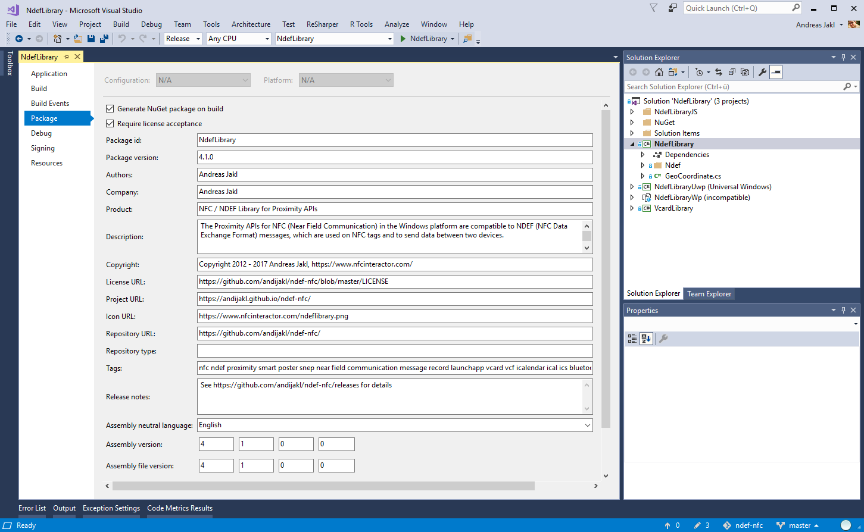This screenshot has height=532, width=864.
Task: Open Code Metrics Results tab
Action: pyautogui.click(x=180, y=508)
